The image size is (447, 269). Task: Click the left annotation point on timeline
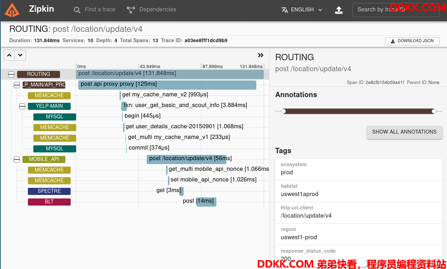(x=283, y=111)
